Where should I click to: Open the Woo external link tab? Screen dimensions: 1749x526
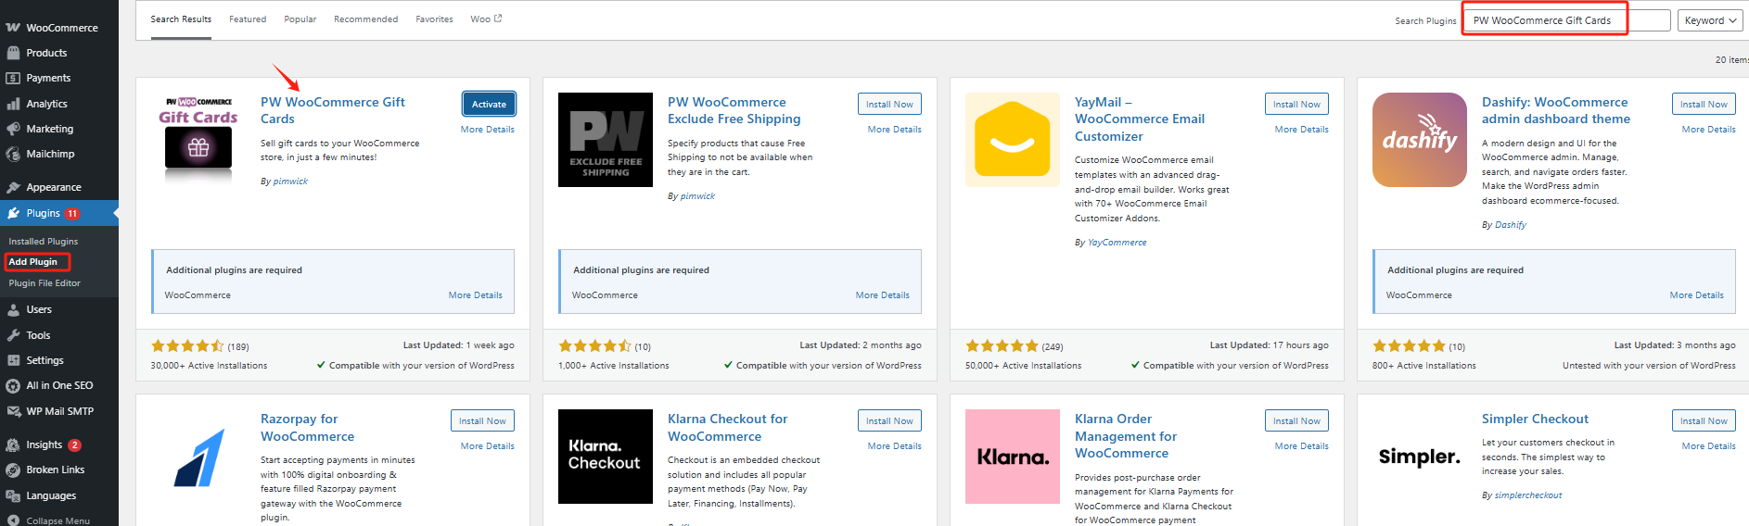(485, 19)
